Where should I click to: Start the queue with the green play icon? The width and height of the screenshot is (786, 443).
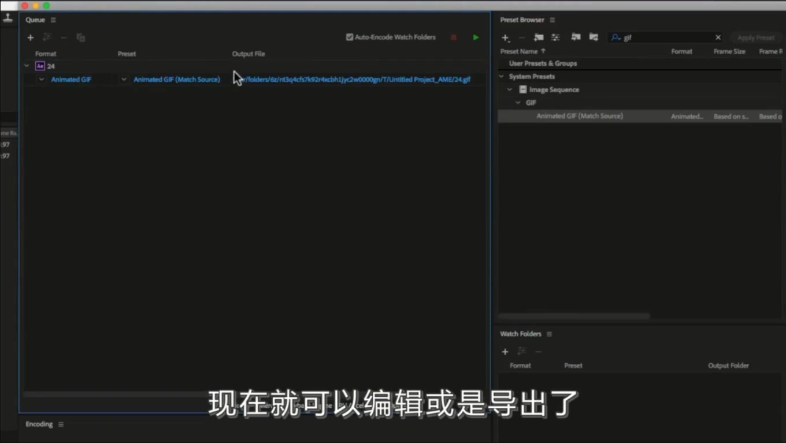point(475,37)
